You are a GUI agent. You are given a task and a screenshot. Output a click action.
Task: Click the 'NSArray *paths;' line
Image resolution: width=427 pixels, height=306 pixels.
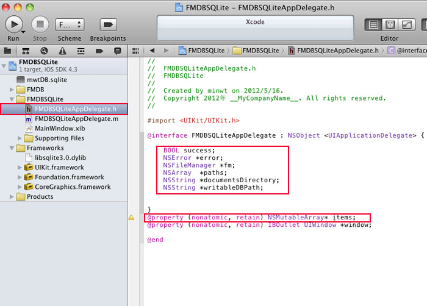coord(195,173)
